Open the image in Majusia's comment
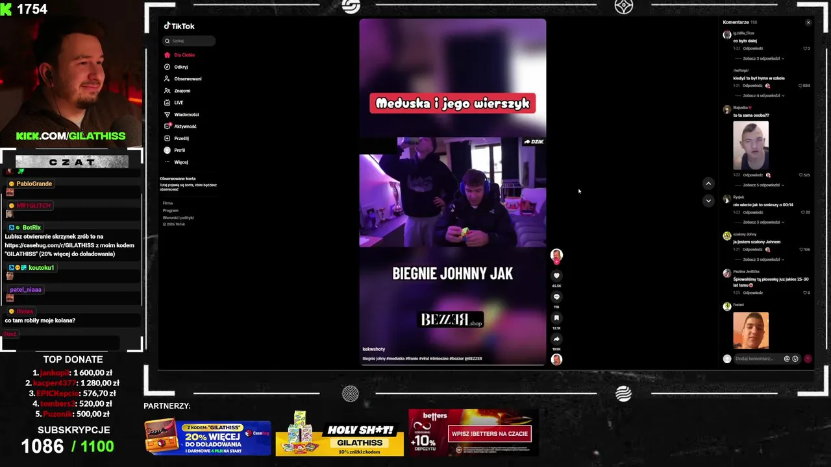831x467 pixels. tap(750, 145)
